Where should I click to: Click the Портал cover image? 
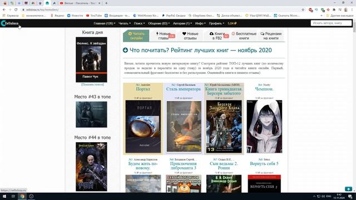[x=143, y=127]
